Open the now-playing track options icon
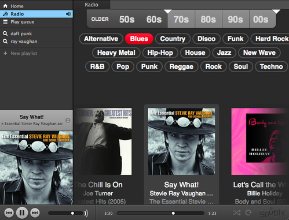Image resolution: width=289 pixels, height=220 pixels. (68, 121)
